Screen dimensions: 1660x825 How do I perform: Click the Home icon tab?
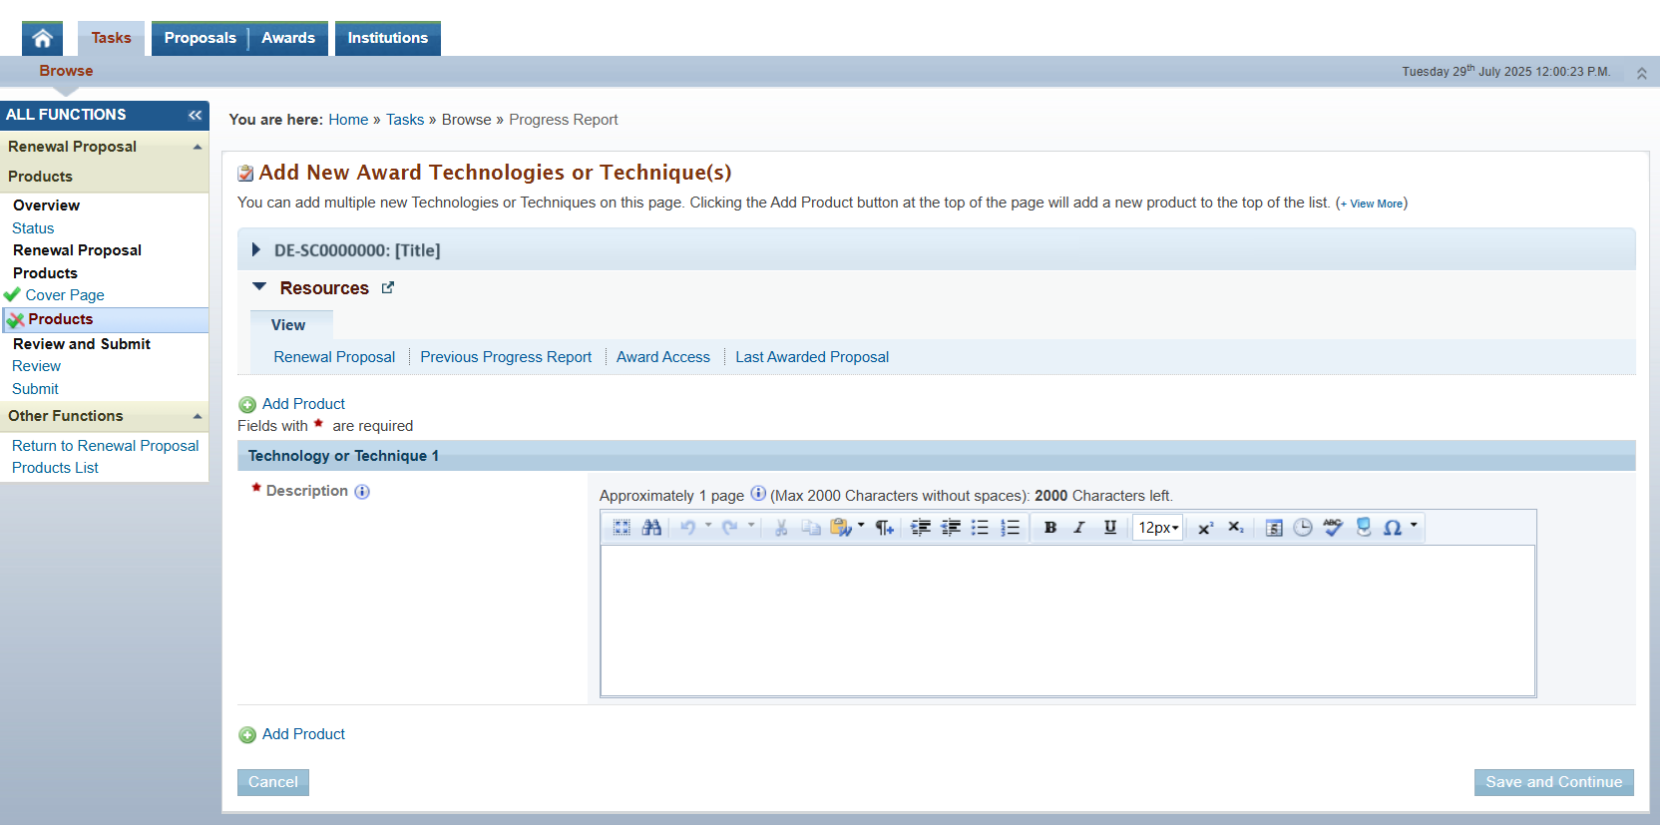point(42,38)
